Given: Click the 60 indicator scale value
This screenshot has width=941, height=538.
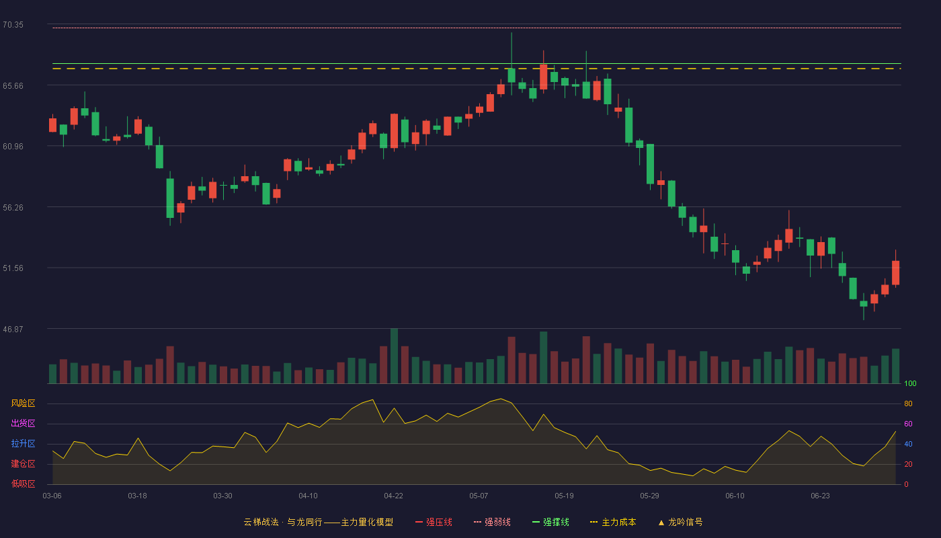Looking at the screenshot, I should pyautogui.click(x=908, y=424).
